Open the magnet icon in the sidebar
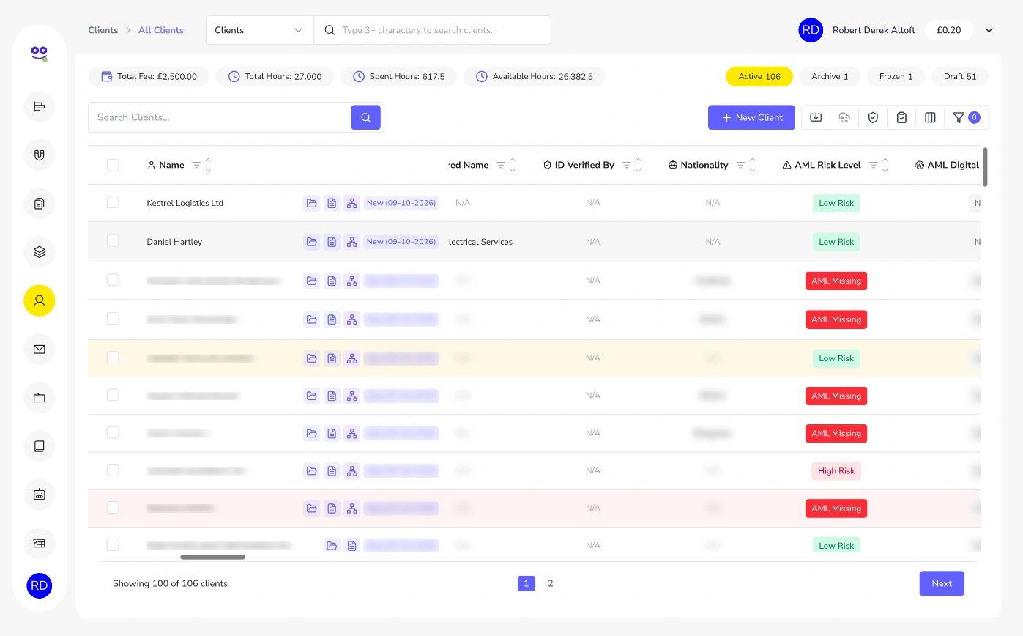 [x=40, y=155]
